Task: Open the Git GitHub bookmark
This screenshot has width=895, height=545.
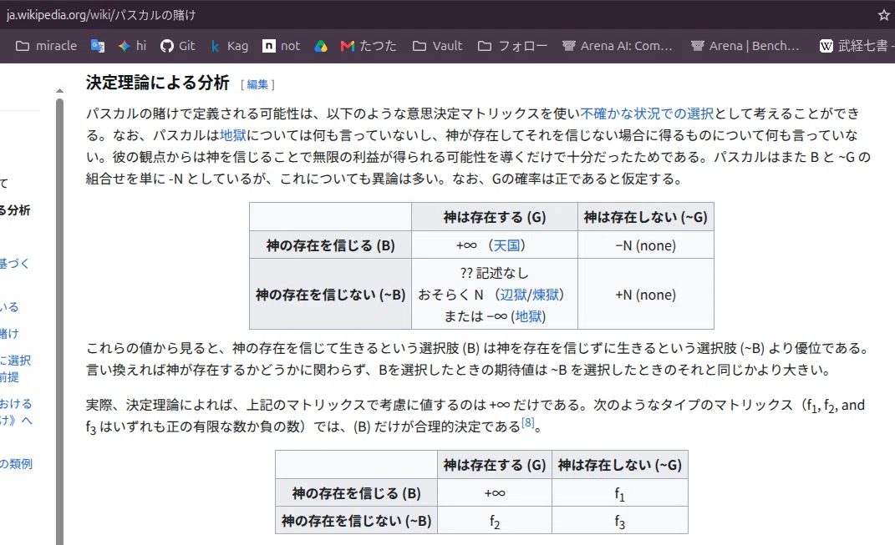Action: [x=177, y=46]
